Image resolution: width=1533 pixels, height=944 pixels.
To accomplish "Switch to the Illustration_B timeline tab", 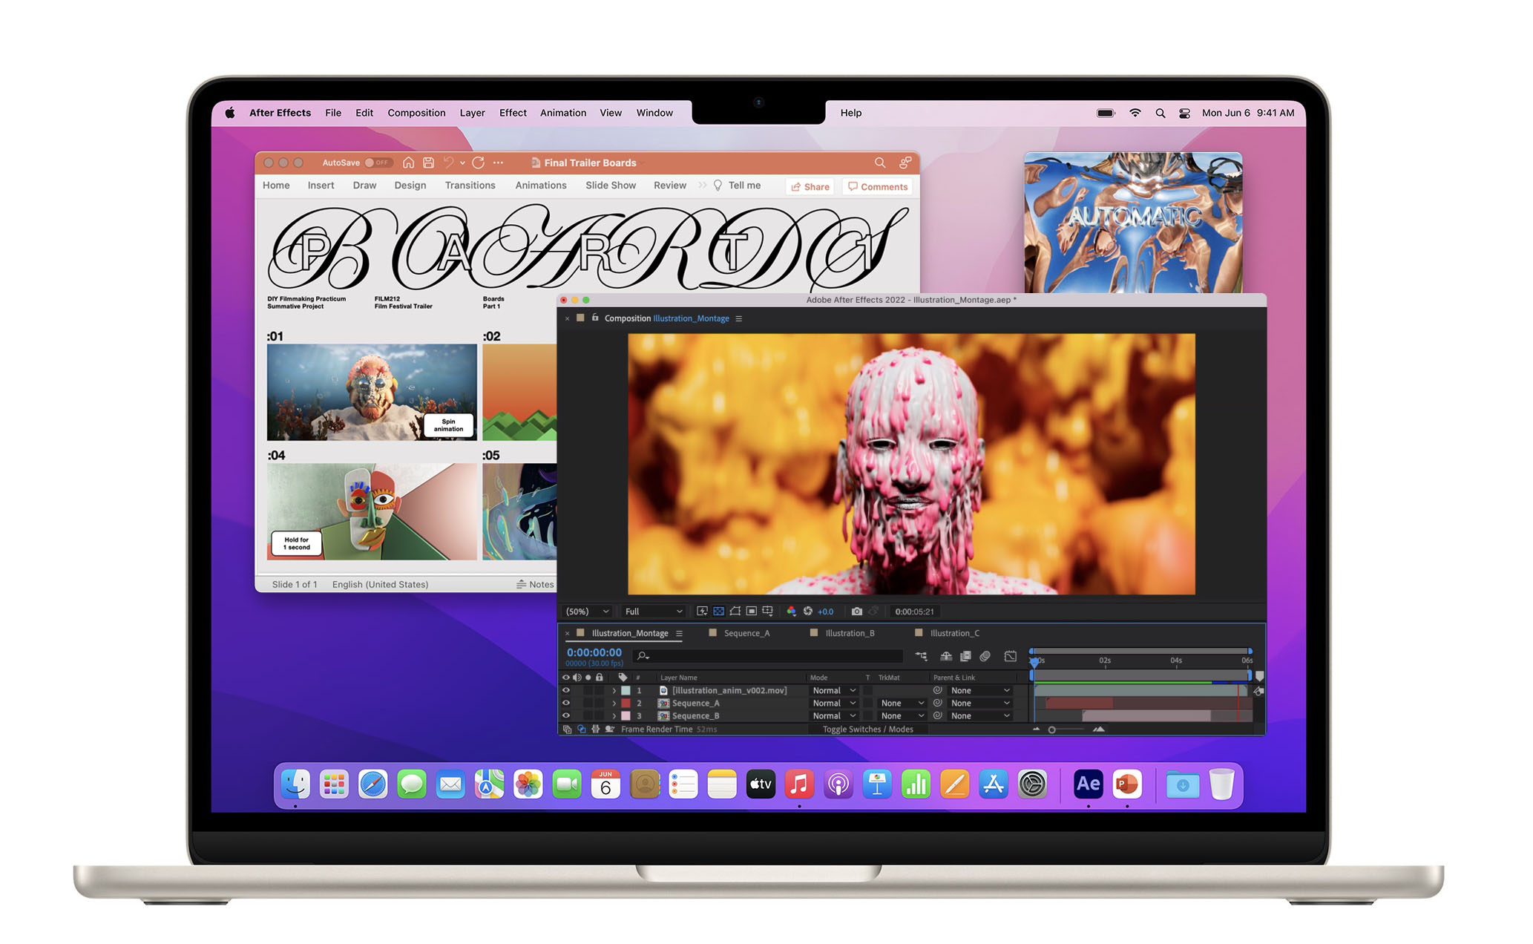I will pos(850,633).
